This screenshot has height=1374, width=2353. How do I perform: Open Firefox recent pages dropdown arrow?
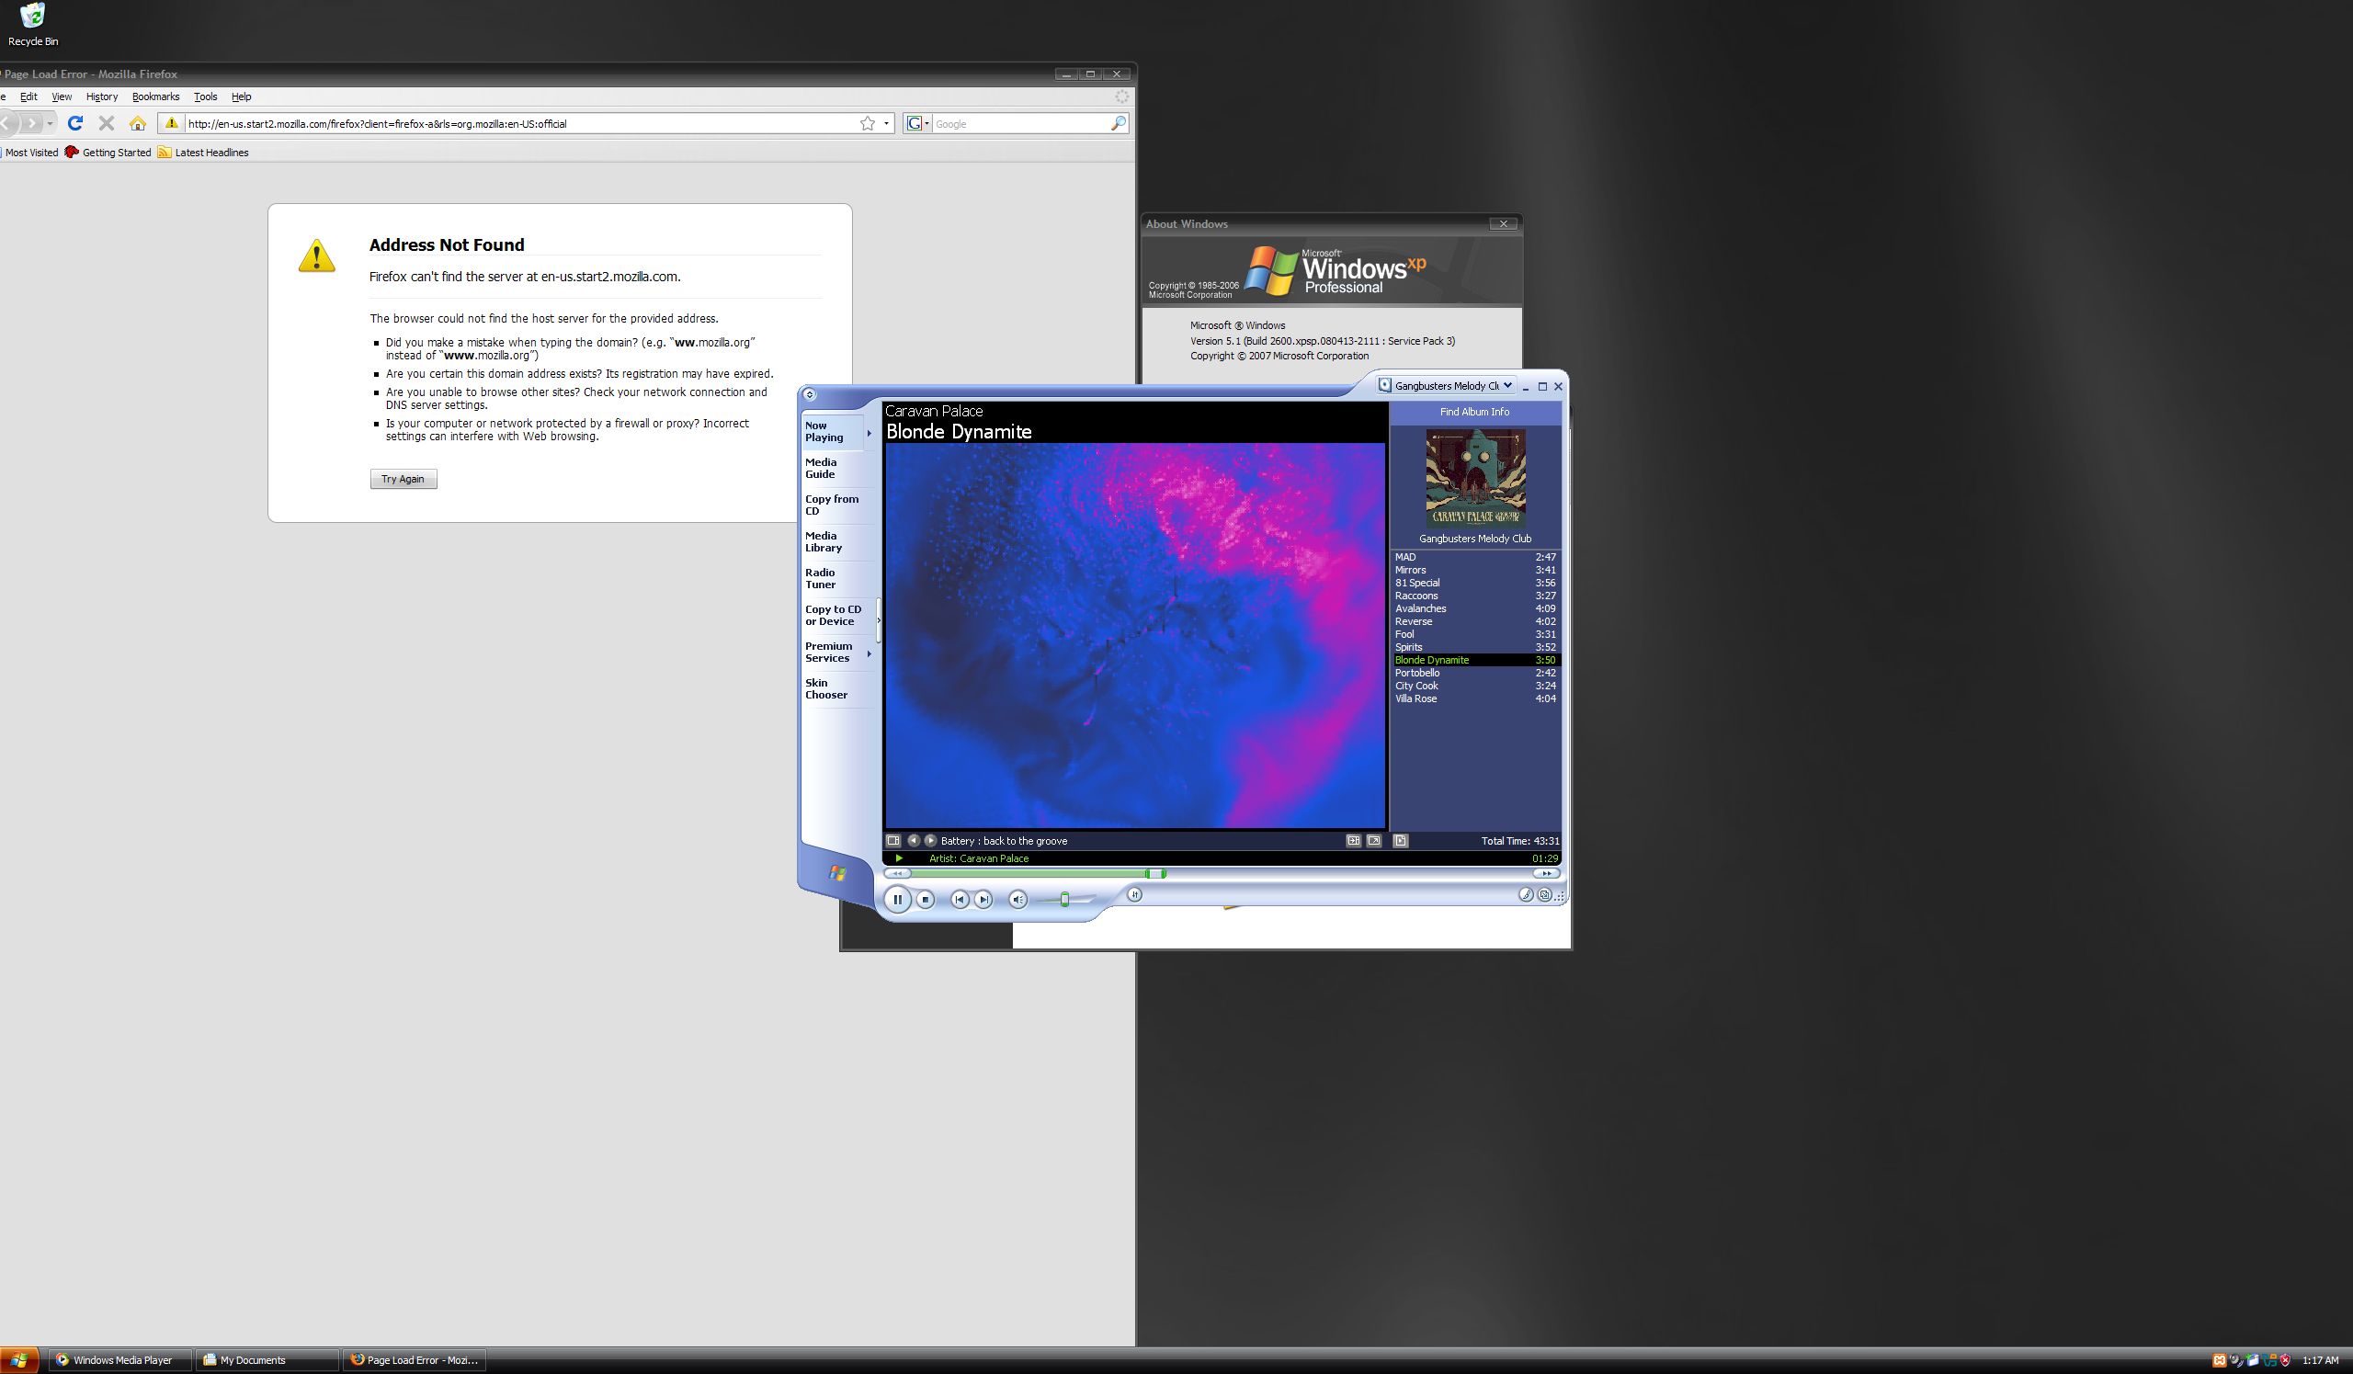[x=51, y=123]
